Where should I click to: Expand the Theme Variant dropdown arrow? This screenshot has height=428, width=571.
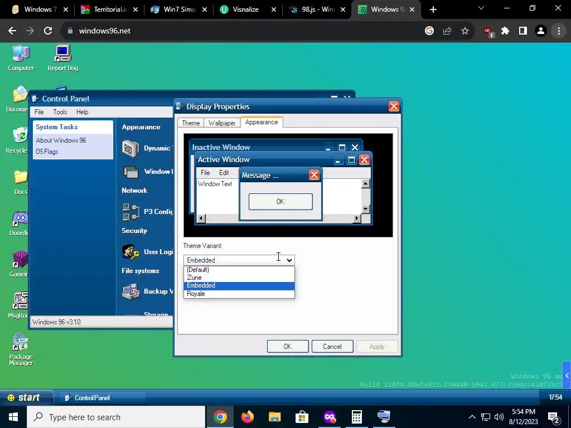click(x=289, y=260)
